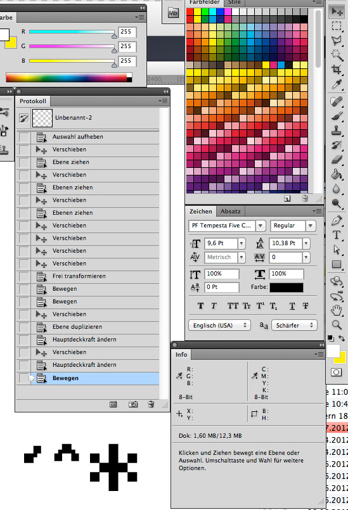Delete swatch in Farbfelder panel
This screenshot has width=348, height=510.
point(305,198)
